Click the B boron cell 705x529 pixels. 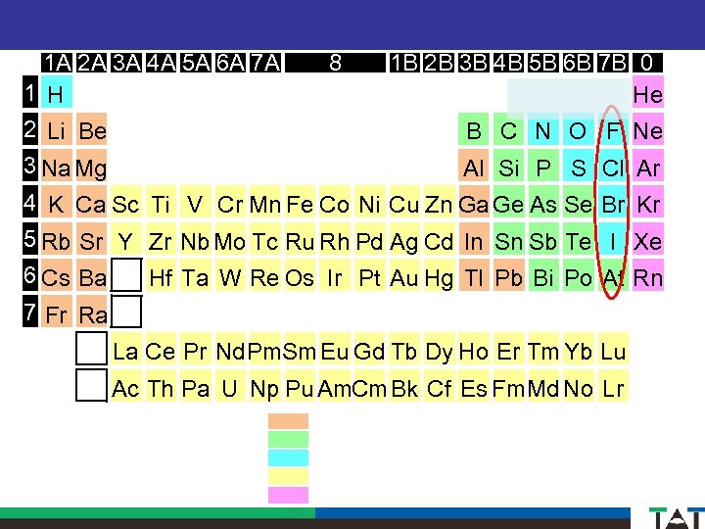click(x=474, y=129)
